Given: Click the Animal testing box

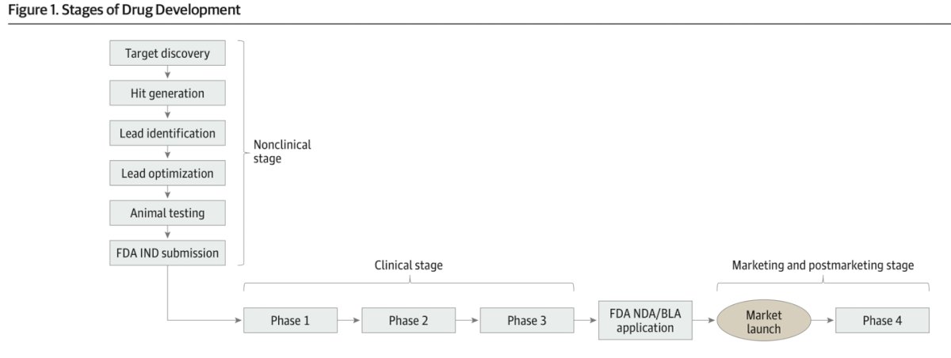Looking at the screenshot, I should [167, 212].
